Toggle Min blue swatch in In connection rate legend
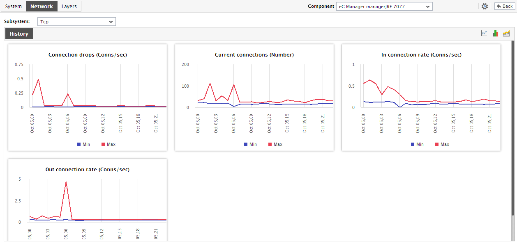 pyautogui.click(x=413, y=144)
